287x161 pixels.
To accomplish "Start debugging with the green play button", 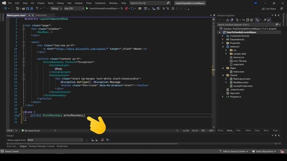I will pos(87,8).
